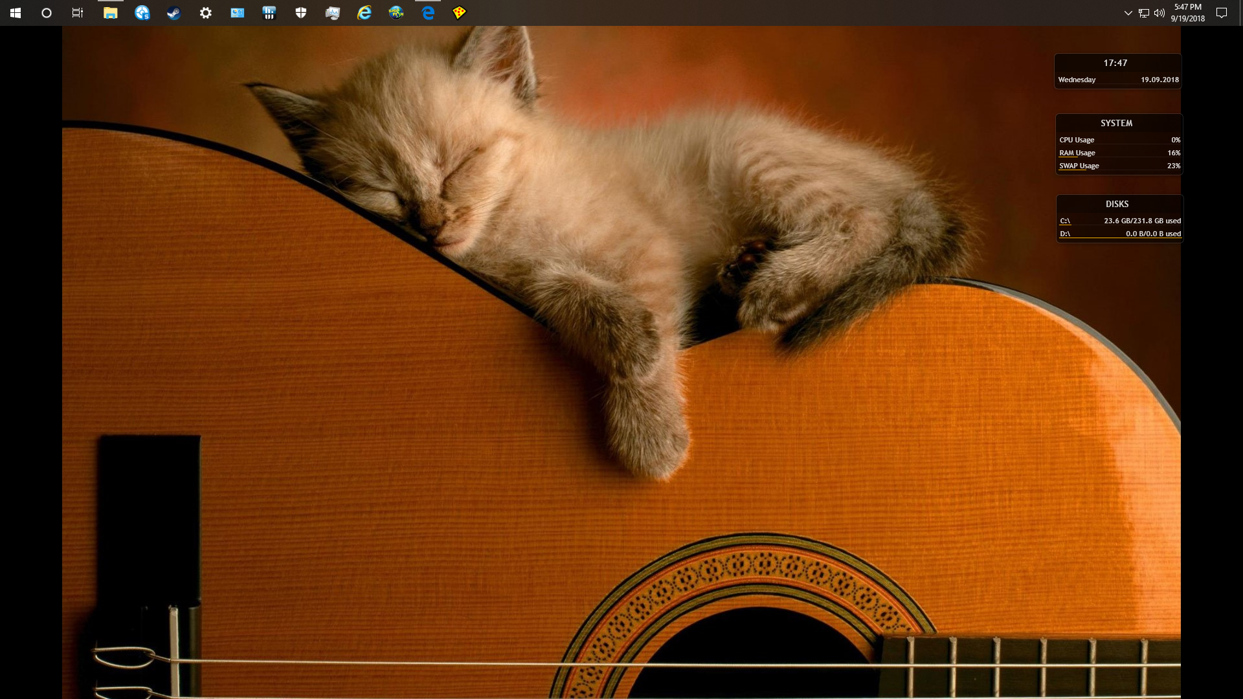Launch Steam from the taskbar
Screen dimensions: 1243x699
point(174,13)
